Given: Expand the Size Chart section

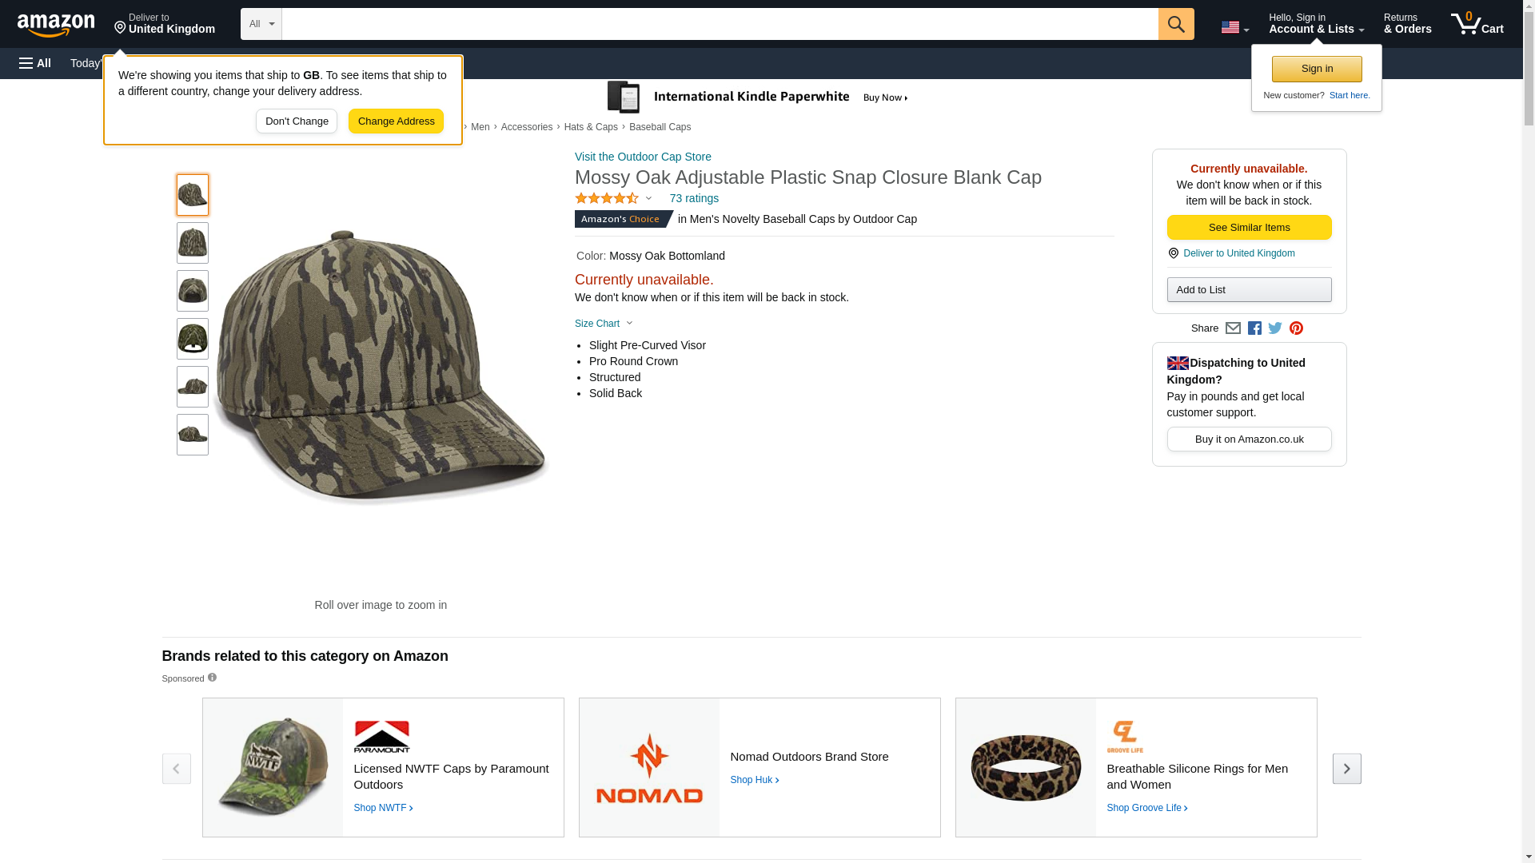Looking at the screenshot, I should pos(604,324).
